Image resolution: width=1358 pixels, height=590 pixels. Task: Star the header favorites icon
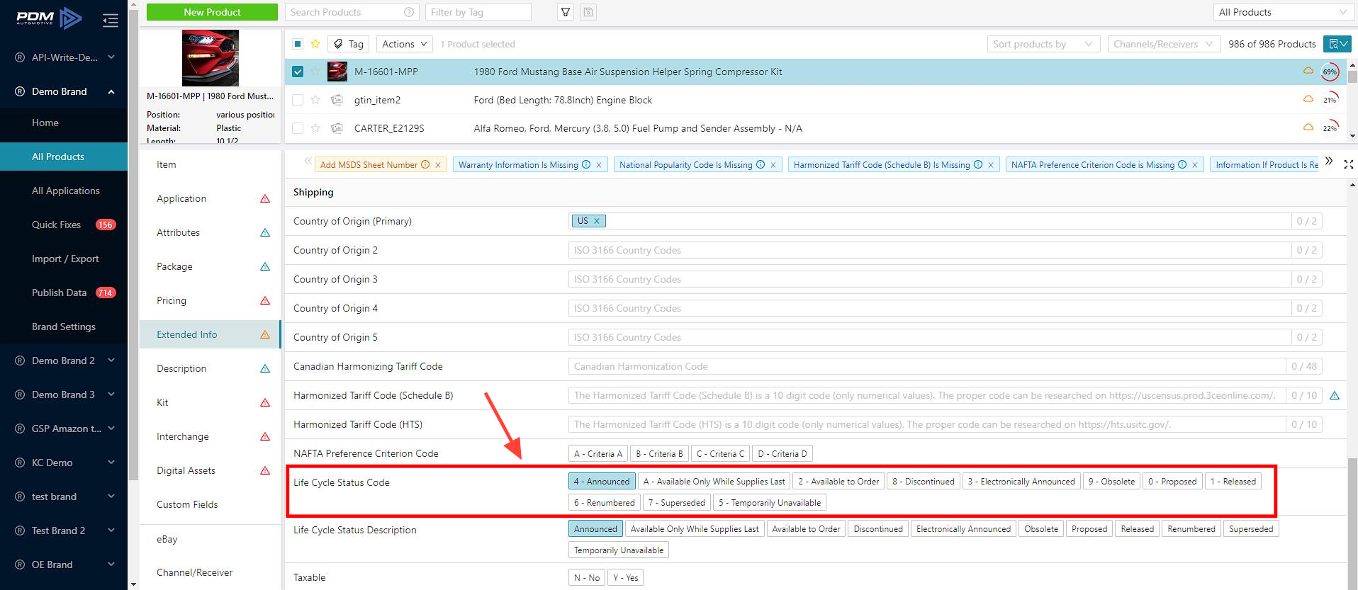[x=315, y=44]
